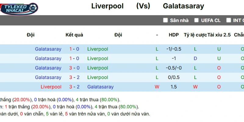Open Galatasaray away team in last row

pyautogui.click(x=100, y=87)
